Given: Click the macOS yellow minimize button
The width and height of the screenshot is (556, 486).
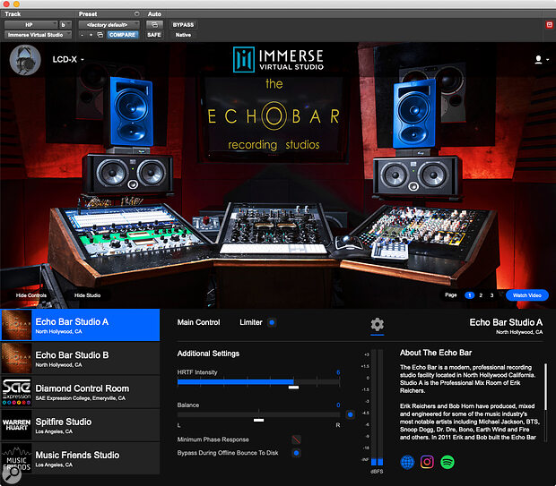Looking at the screenshot, I should pyautogui.click(x=16, y=4).
